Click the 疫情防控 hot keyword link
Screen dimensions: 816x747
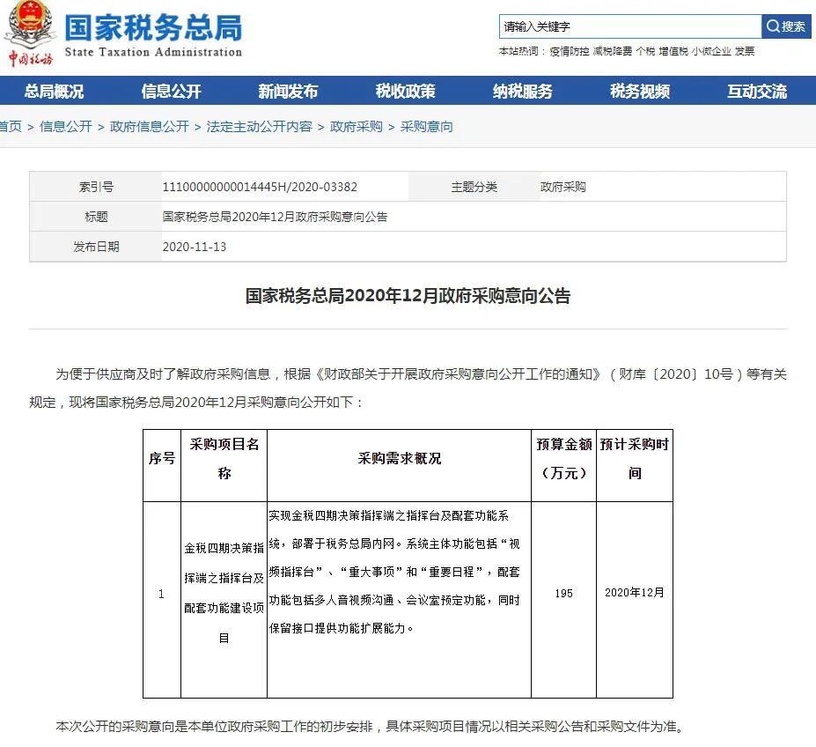[570, 51]
